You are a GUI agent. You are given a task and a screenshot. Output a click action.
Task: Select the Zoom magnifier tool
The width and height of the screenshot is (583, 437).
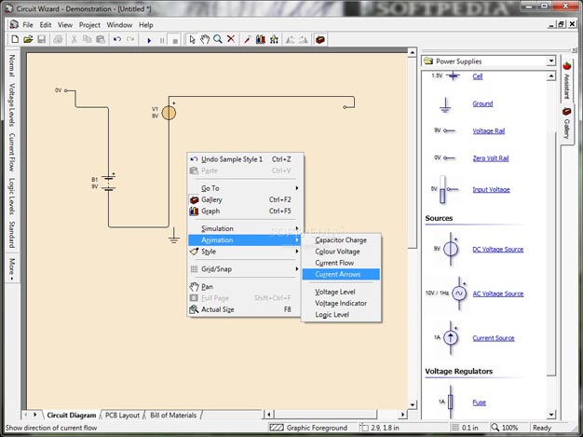(x=218, y=39)
